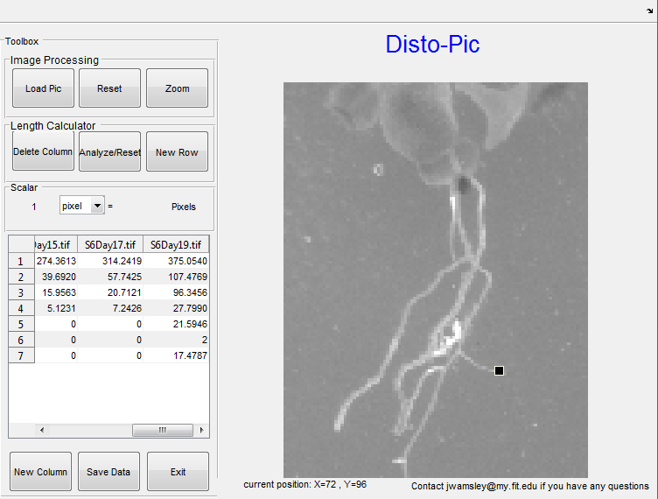Click the horizontal scrollbar thumb
This screenshot has width=658, height=499.
(163, 430)
